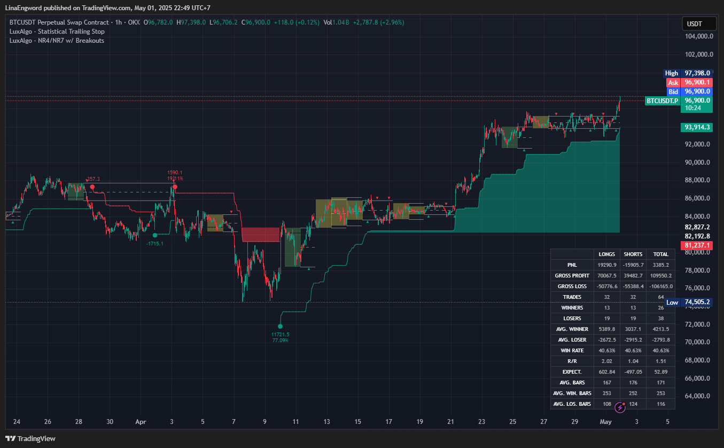The image size is (724, 448).
Task: Select the LuxAlgo NR4/NR7 w/ Breakouts legend
Action: (57, 41)
